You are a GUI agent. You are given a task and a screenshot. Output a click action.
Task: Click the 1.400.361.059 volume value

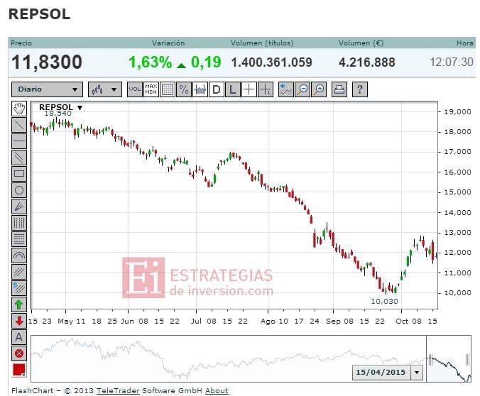[271, 62]
